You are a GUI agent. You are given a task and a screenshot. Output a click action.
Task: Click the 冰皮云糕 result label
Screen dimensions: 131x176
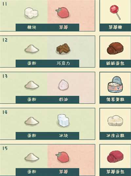(115, 136)
